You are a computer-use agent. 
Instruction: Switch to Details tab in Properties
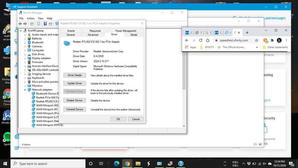point(134,35)
